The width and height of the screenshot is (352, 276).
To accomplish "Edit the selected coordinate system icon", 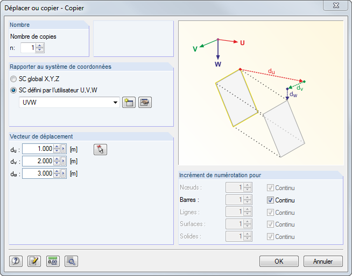I will pyautogui.click(x=145, y=103).
